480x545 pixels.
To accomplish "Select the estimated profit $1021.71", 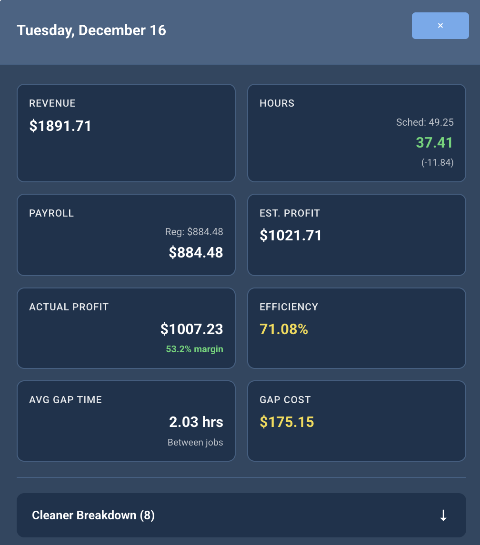I will tap(290, 235).
